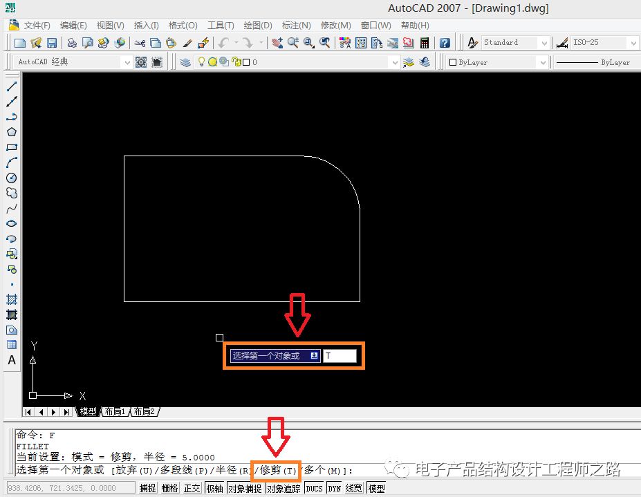Click the Plot print icon
Viewport: 641px width, 497px height.
click(72, 42)
